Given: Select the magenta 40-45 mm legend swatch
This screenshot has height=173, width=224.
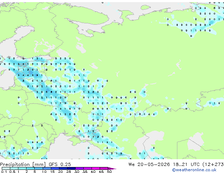Looking at the screenshot, I should click(96, 168).
